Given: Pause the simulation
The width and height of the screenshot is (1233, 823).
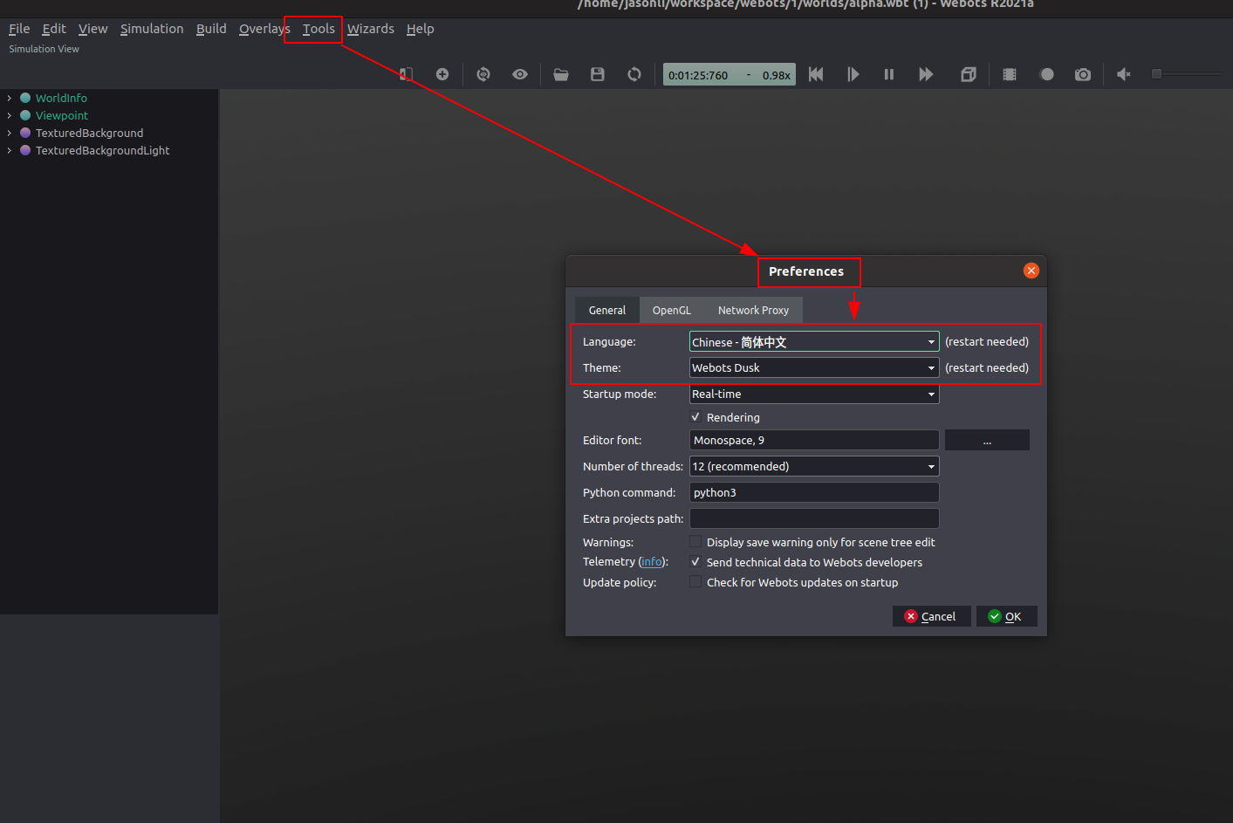Looking at the screenshot, I should 889,74.
